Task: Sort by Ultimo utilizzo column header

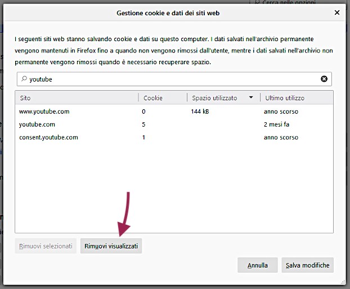Action: tap(297, 98)
